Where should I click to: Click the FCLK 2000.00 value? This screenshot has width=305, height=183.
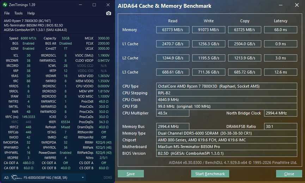tap(103, 43)
